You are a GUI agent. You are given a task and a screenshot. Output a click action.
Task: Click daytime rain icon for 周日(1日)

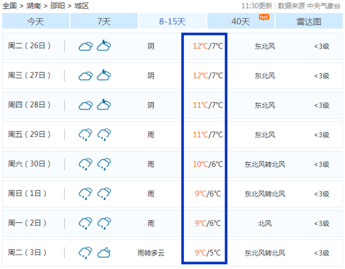(85, 194)
